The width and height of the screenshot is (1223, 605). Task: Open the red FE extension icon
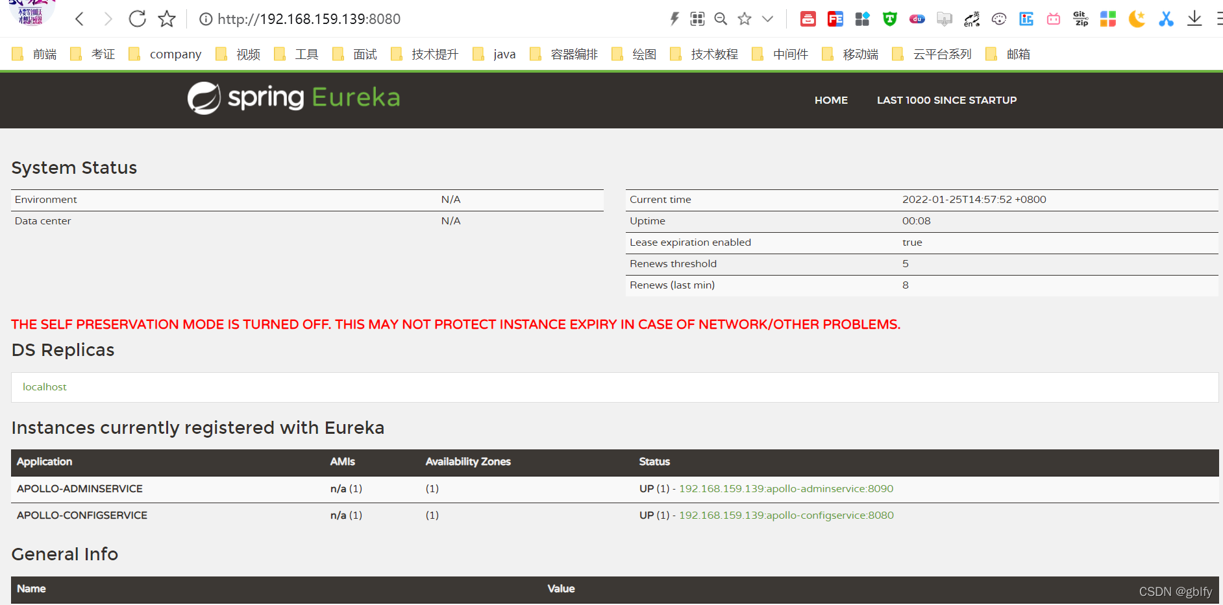pyautogui.click(x=835, y=19)
